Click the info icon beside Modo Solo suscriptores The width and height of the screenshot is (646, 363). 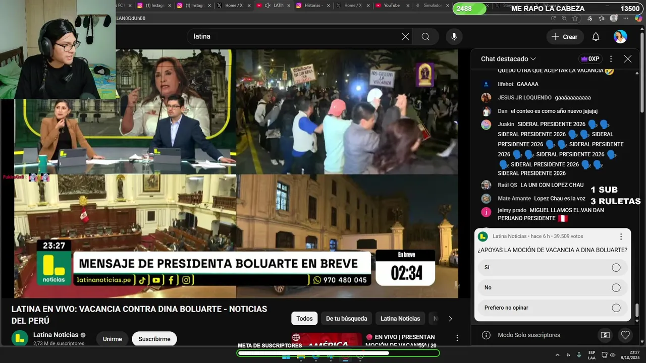pos(486,335)
